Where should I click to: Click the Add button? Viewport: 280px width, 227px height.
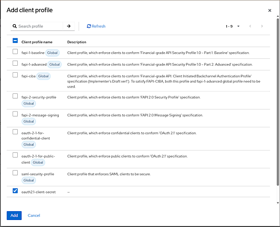[x=14, y=215]
